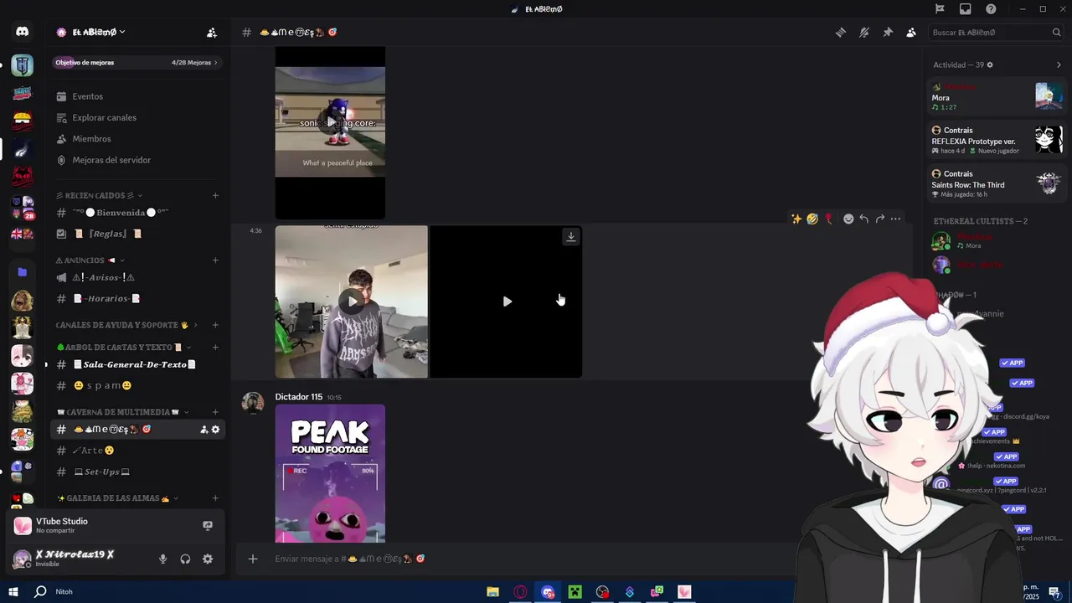The width and height of the screenshot is (1072, 603).
Task: Click the Buscar search field
Action: tap(997, 33)
